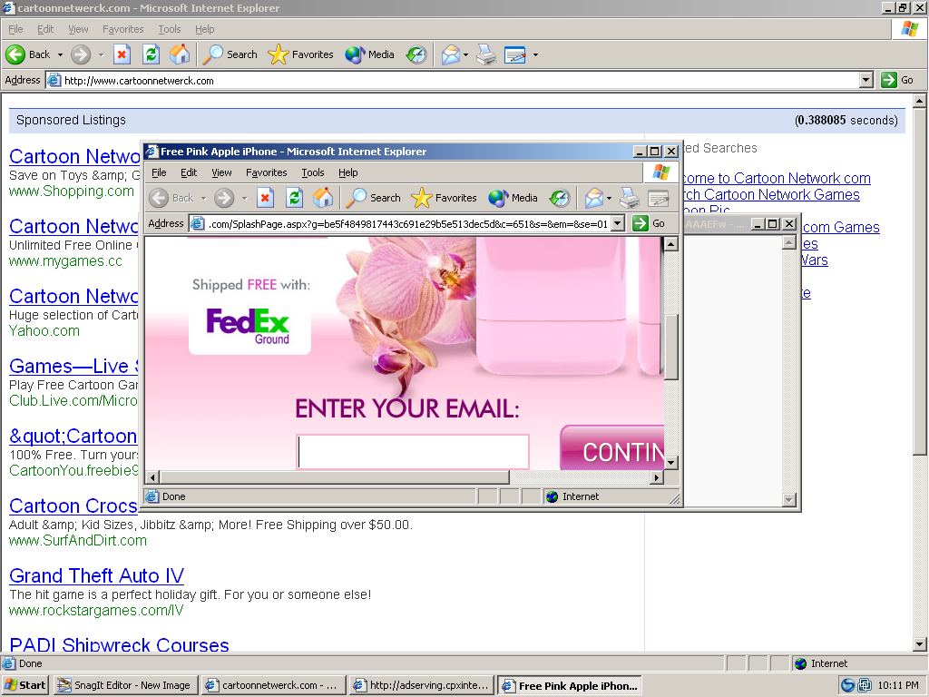Screen dimensions: 929x697
Task: Expand main window address bar dropdown
Action: pos(866,80)
